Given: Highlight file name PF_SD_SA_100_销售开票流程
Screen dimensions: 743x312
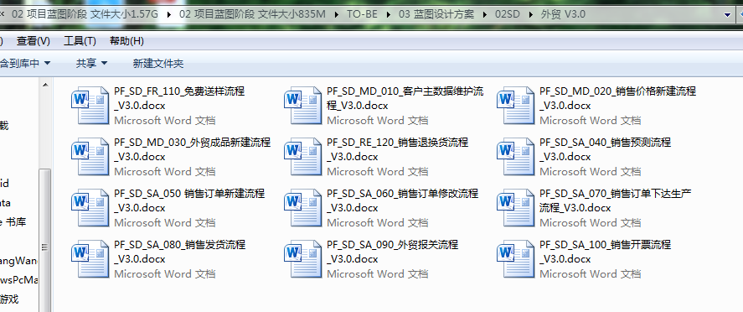Looking at the screenshot, I should tap(605, 252).
